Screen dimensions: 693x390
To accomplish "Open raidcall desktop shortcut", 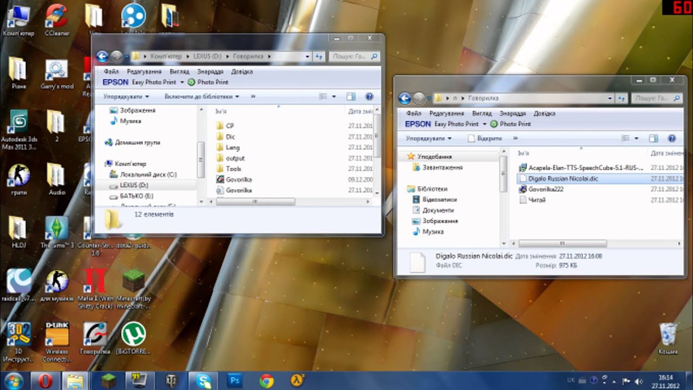I will tap(18, 285).
